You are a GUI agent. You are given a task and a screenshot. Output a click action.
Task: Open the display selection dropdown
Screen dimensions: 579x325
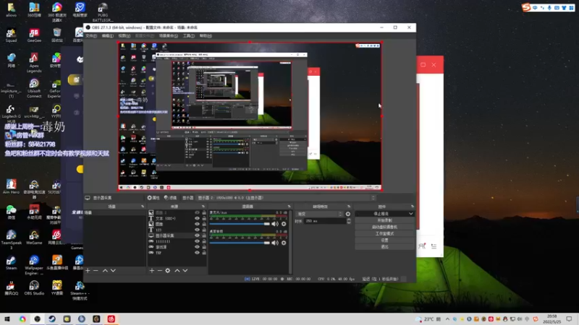tap(287, 198)
